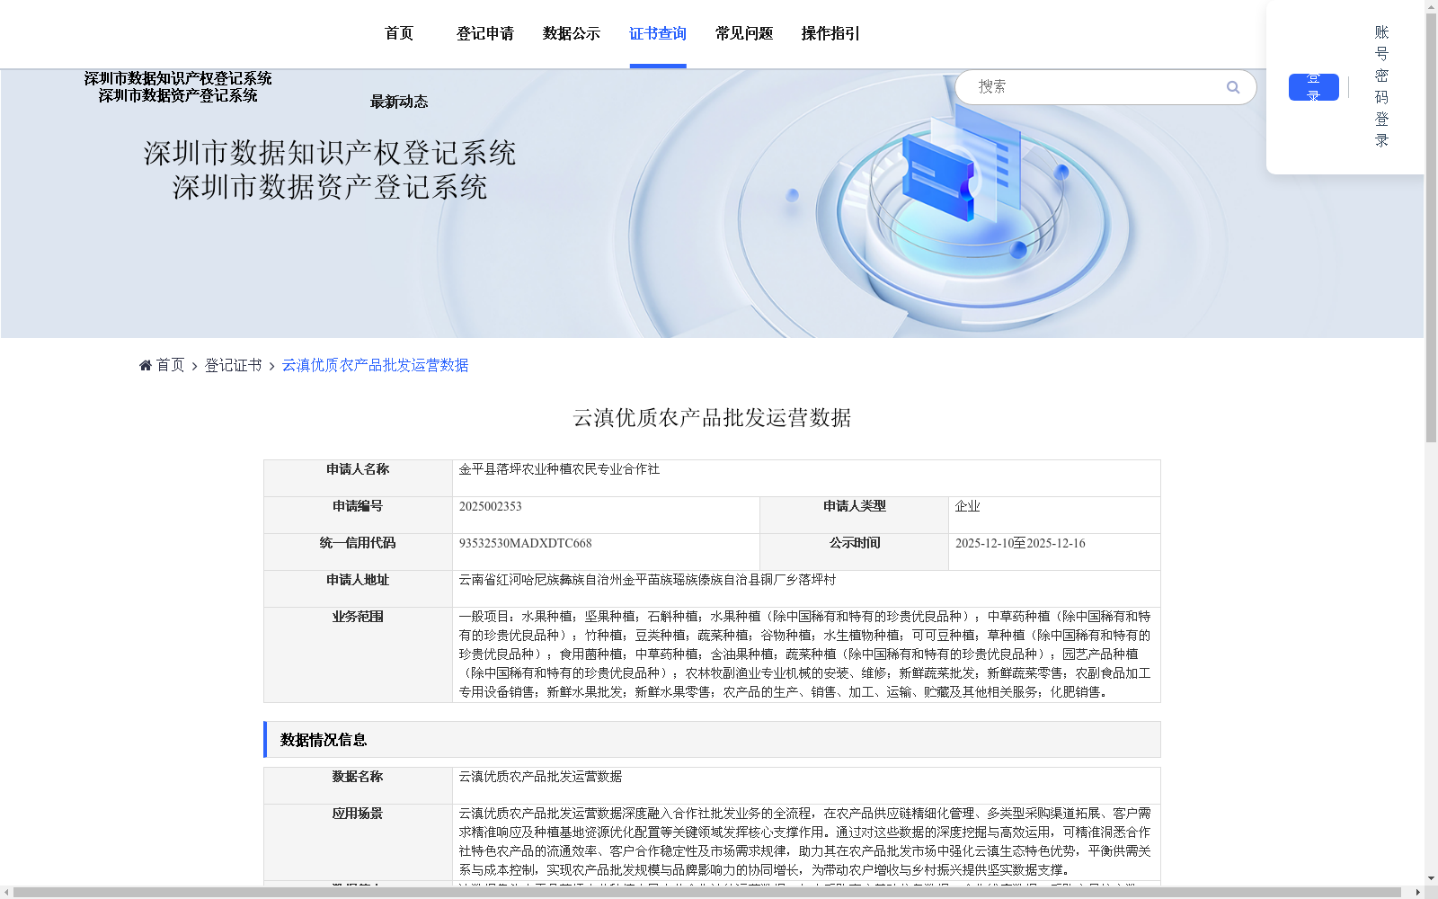Image resolution: width=1438 pixels, height=899 pixels.
Task: Open 最新动态 menu item
Action: [399, 102]
